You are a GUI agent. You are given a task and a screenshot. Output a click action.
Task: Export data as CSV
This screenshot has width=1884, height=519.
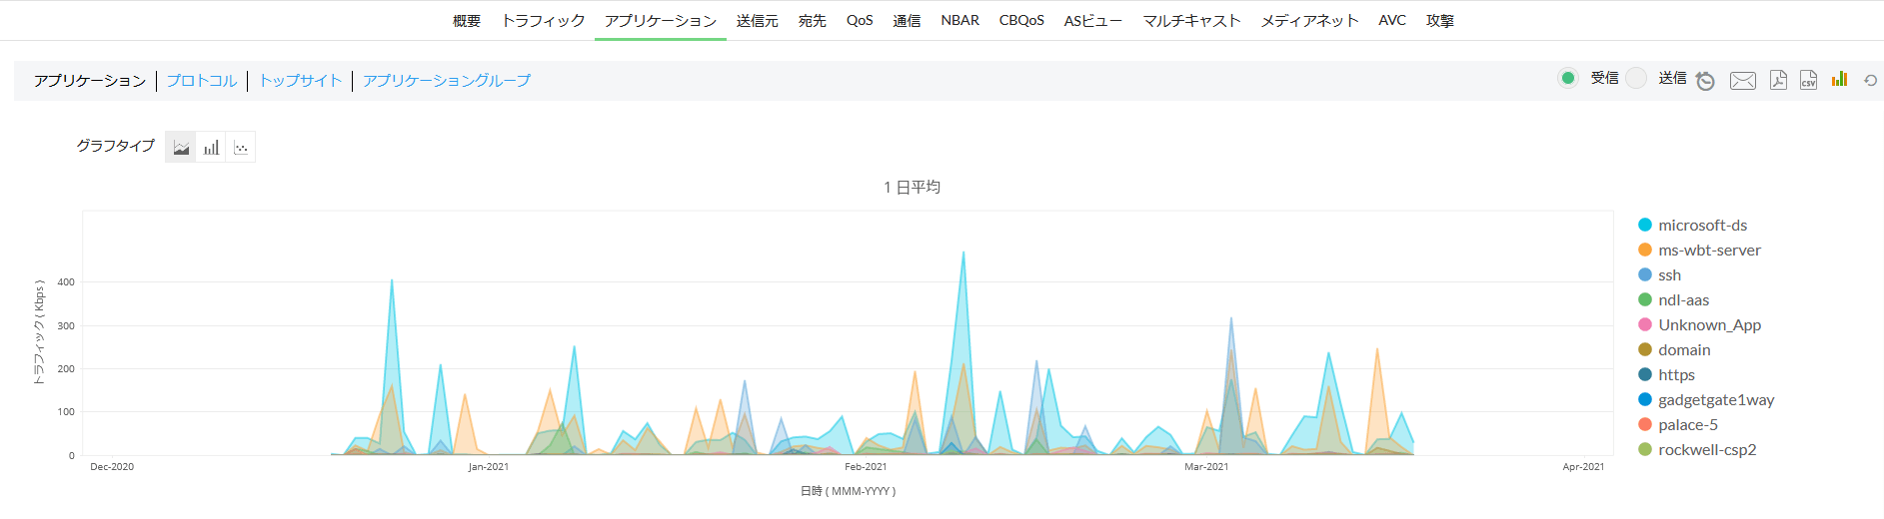pos(1808,80)
